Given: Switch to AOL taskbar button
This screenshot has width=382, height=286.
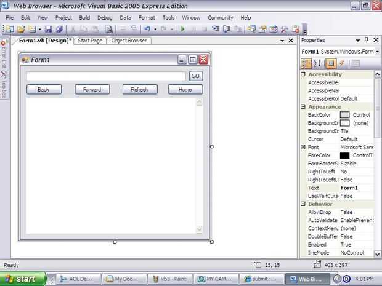Looking at the screenshot, I should tap(78, 279).
